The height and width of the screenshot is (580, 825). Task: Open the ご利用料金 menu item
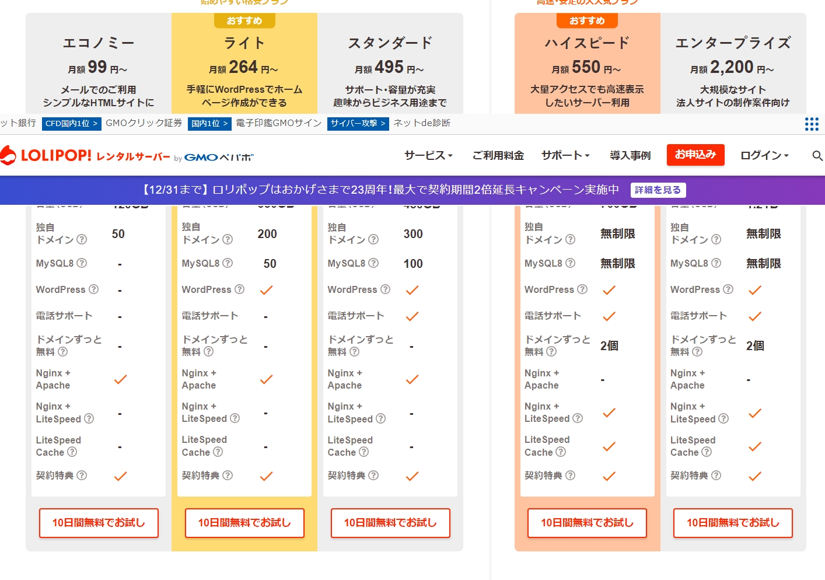[x=498, y=155]
